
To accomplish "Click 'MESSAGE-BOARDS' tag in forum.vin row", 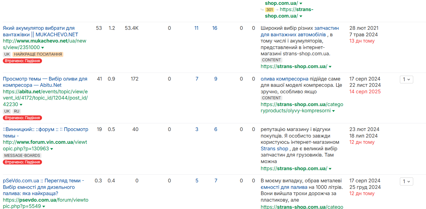I will (22, 156).
